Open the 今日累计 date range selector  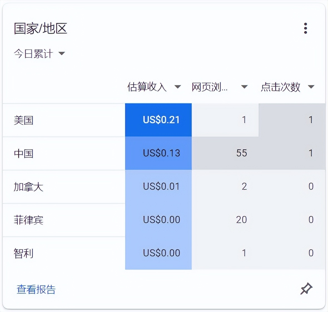point(39,54)
